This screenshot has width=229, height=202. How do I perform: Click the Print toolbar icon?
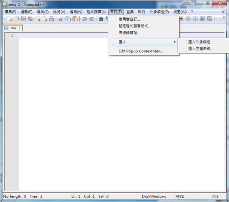pos(52,19)
